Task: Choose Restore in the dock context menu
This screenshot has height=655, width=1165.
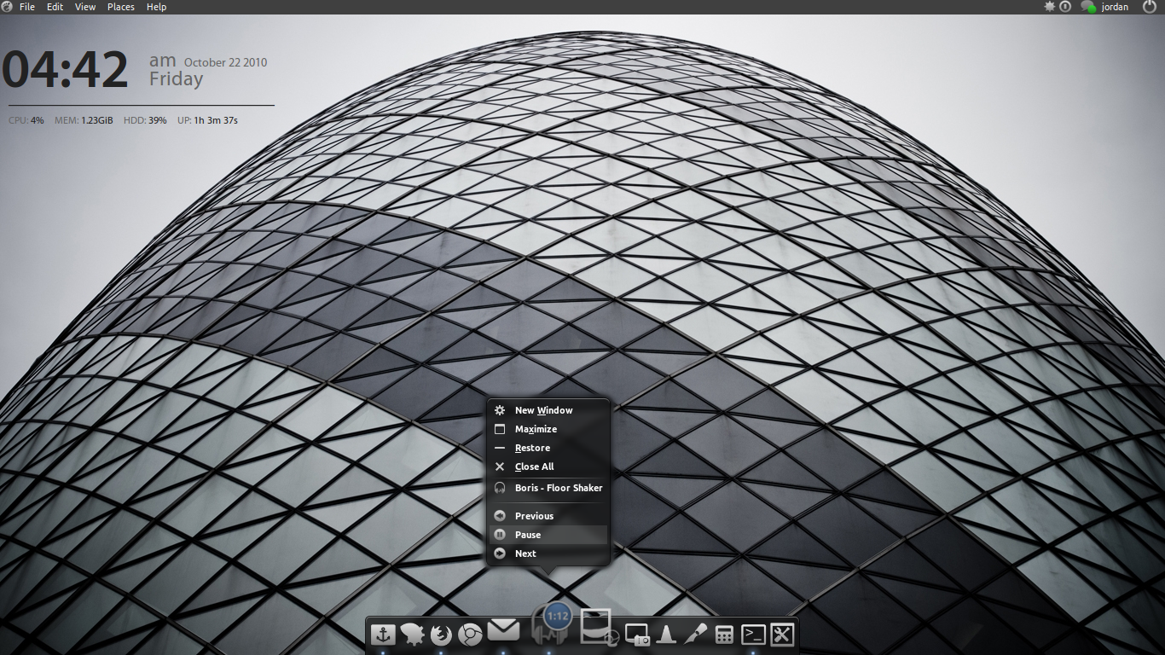Action: pyautogui.click(x=548, y=448)
